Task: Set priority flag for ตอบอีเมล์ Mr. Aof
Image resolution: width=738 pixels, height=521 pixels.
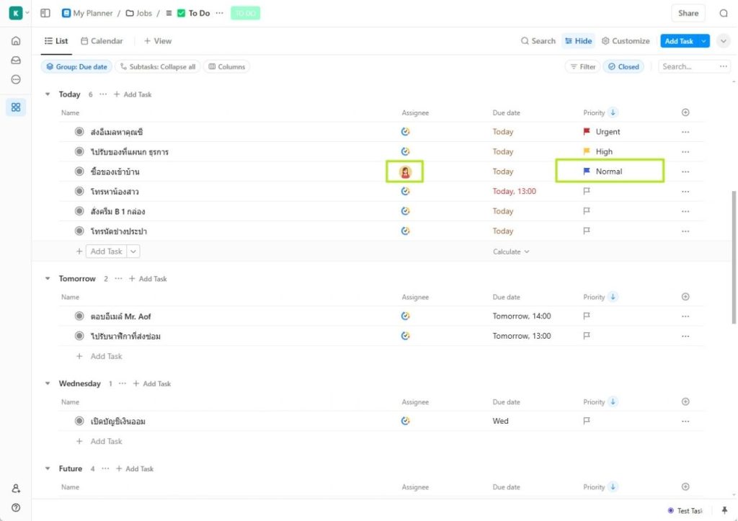Action: point(587,316)
